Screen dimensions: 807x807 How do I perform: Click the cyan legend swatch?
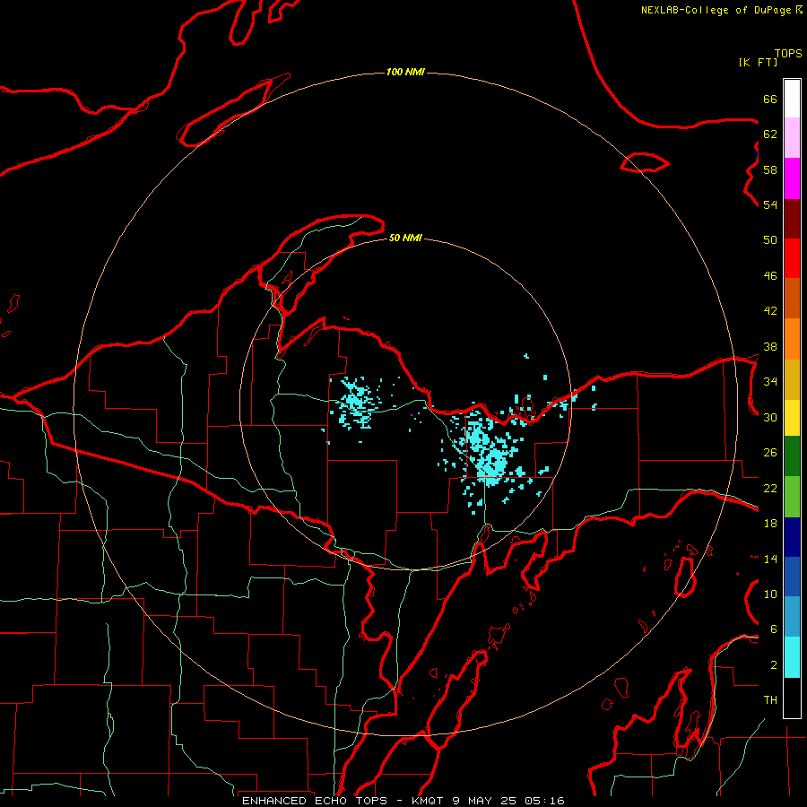[792, 658]
